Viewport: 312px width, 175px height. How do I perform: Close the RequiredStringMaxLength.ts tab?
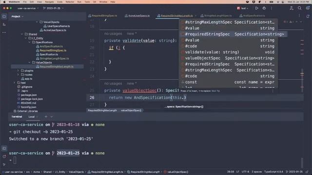(195, 16)
